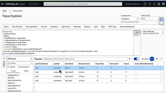Screen dimensions: 166x93
Task: Open the drag handle dots under the support icon
Action: point(161,23)
